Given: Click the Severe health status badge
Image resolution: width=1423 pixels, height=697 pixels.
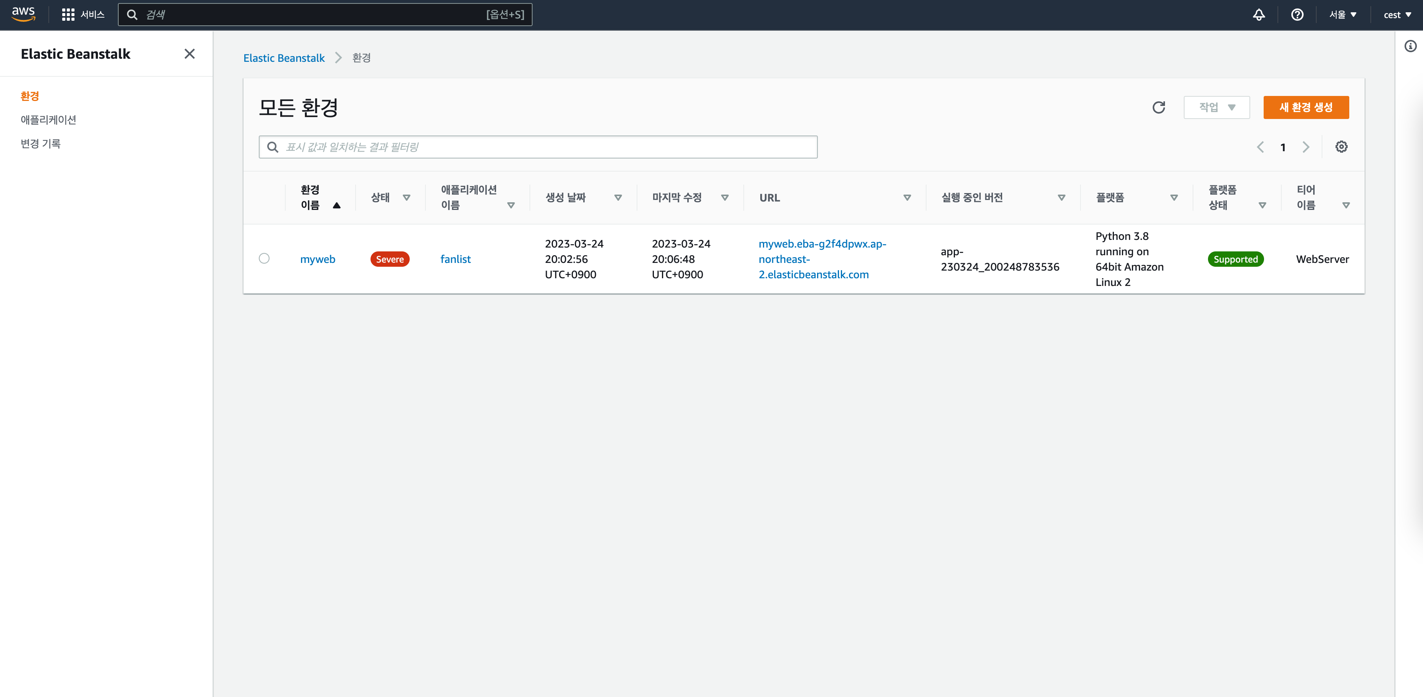Looking at the screenshot, I should click(390, 259).
